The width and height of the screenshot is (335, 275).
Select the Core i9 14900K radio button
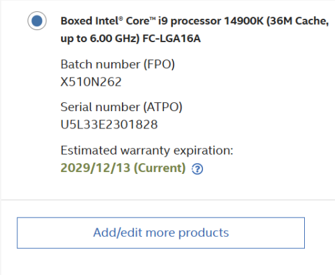coord(37,21)
